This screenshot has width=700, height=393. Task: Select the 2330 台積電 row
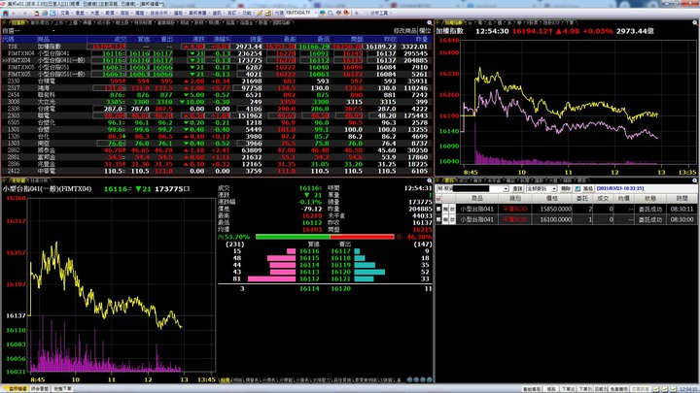tap(217, 82)
